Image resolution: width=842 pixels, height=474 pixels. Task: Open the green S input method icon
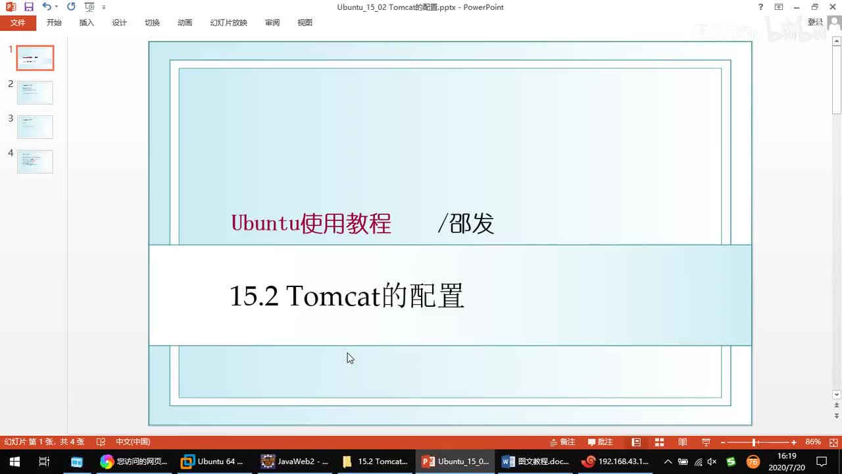tap(731, 461)
